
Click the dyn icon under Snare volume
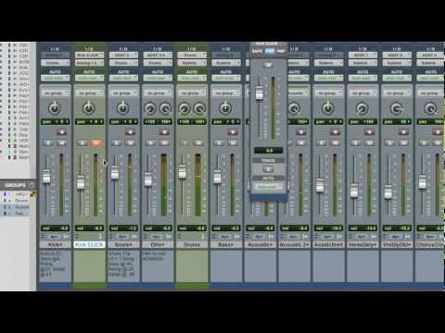pyautogui.click(x=122, y=237)
